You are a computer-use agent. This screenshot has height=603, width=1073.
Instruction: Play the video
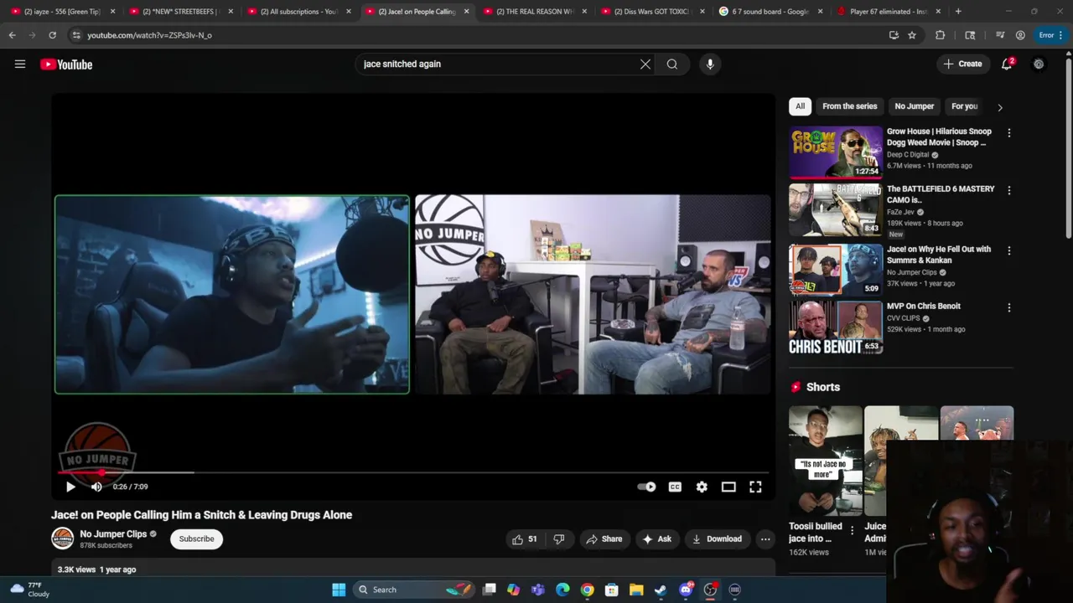70,487
